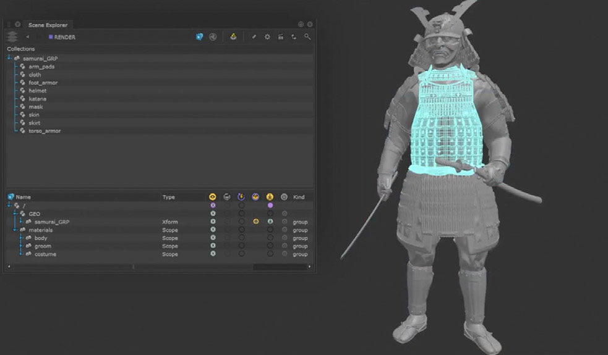Click the magnifier search icon
This screenshot has height=355, width=608.
pyautogui.click(x=307, y=37)
